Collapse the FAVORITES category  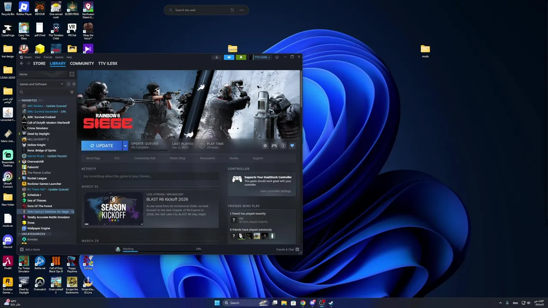[x=19, y=101]
